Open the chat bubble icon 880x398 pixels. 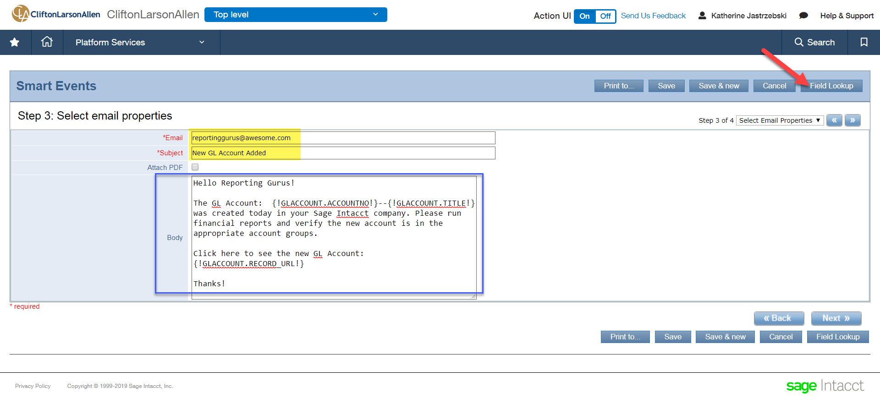pos(803,16)
